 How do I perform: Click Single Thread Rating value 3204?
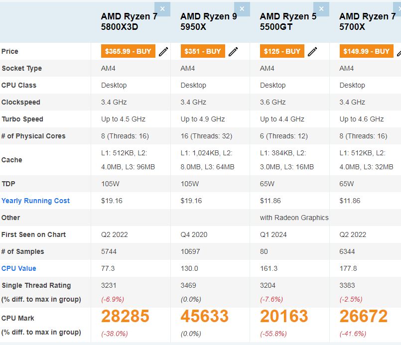click(x=268, y=285)
